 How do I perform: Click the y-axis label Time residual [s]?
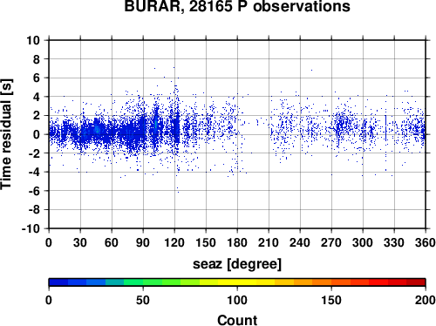click(x=6, y=134)
